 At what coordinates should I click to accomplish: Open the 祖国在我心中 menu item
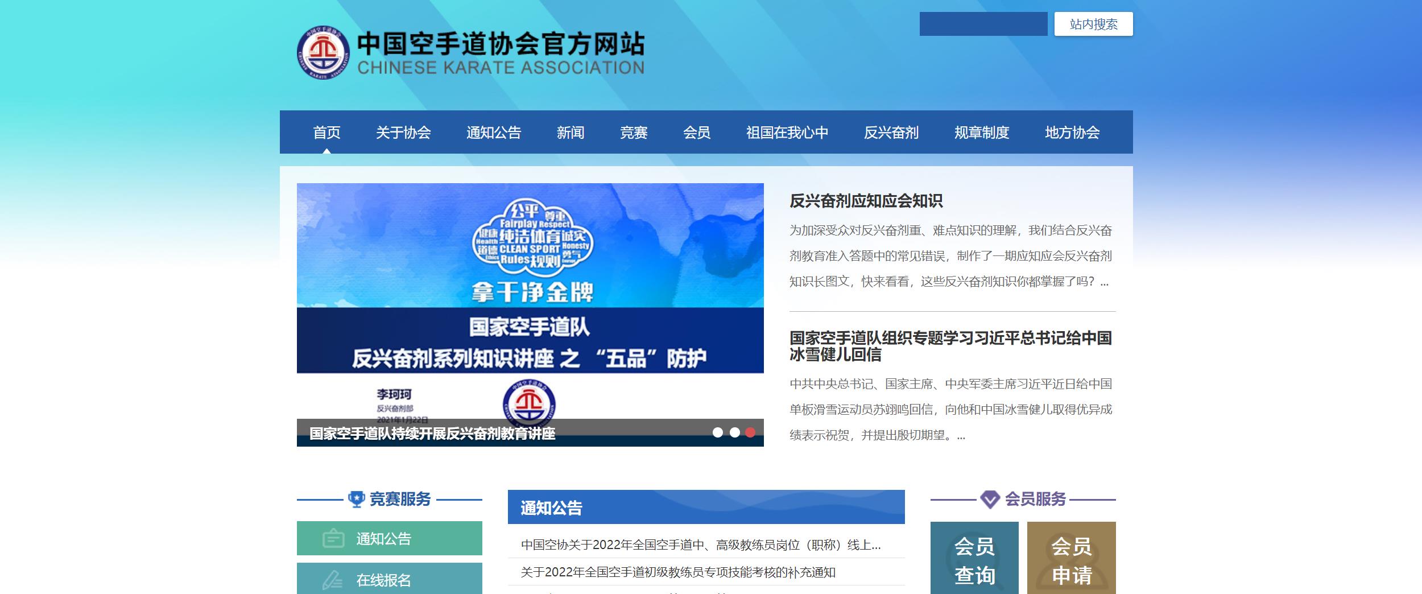pyautogui.click(x=787, y=133)
